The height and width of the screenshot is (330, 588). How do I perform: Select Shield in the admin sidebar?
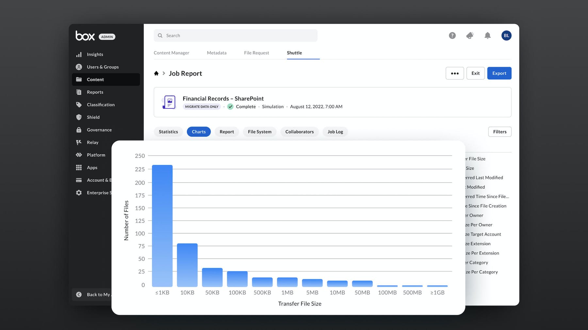(x=93, y=117)
